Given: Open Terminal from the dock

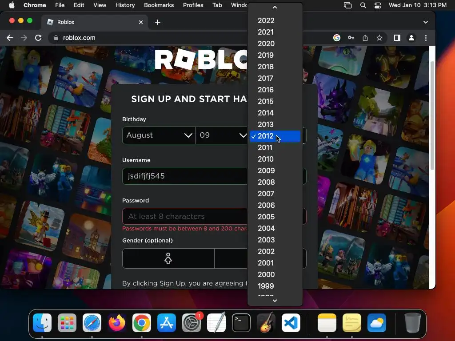Looking at the screenshot, I should pos(241,323).
